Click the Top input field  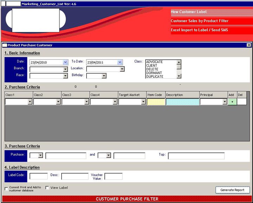196,156
